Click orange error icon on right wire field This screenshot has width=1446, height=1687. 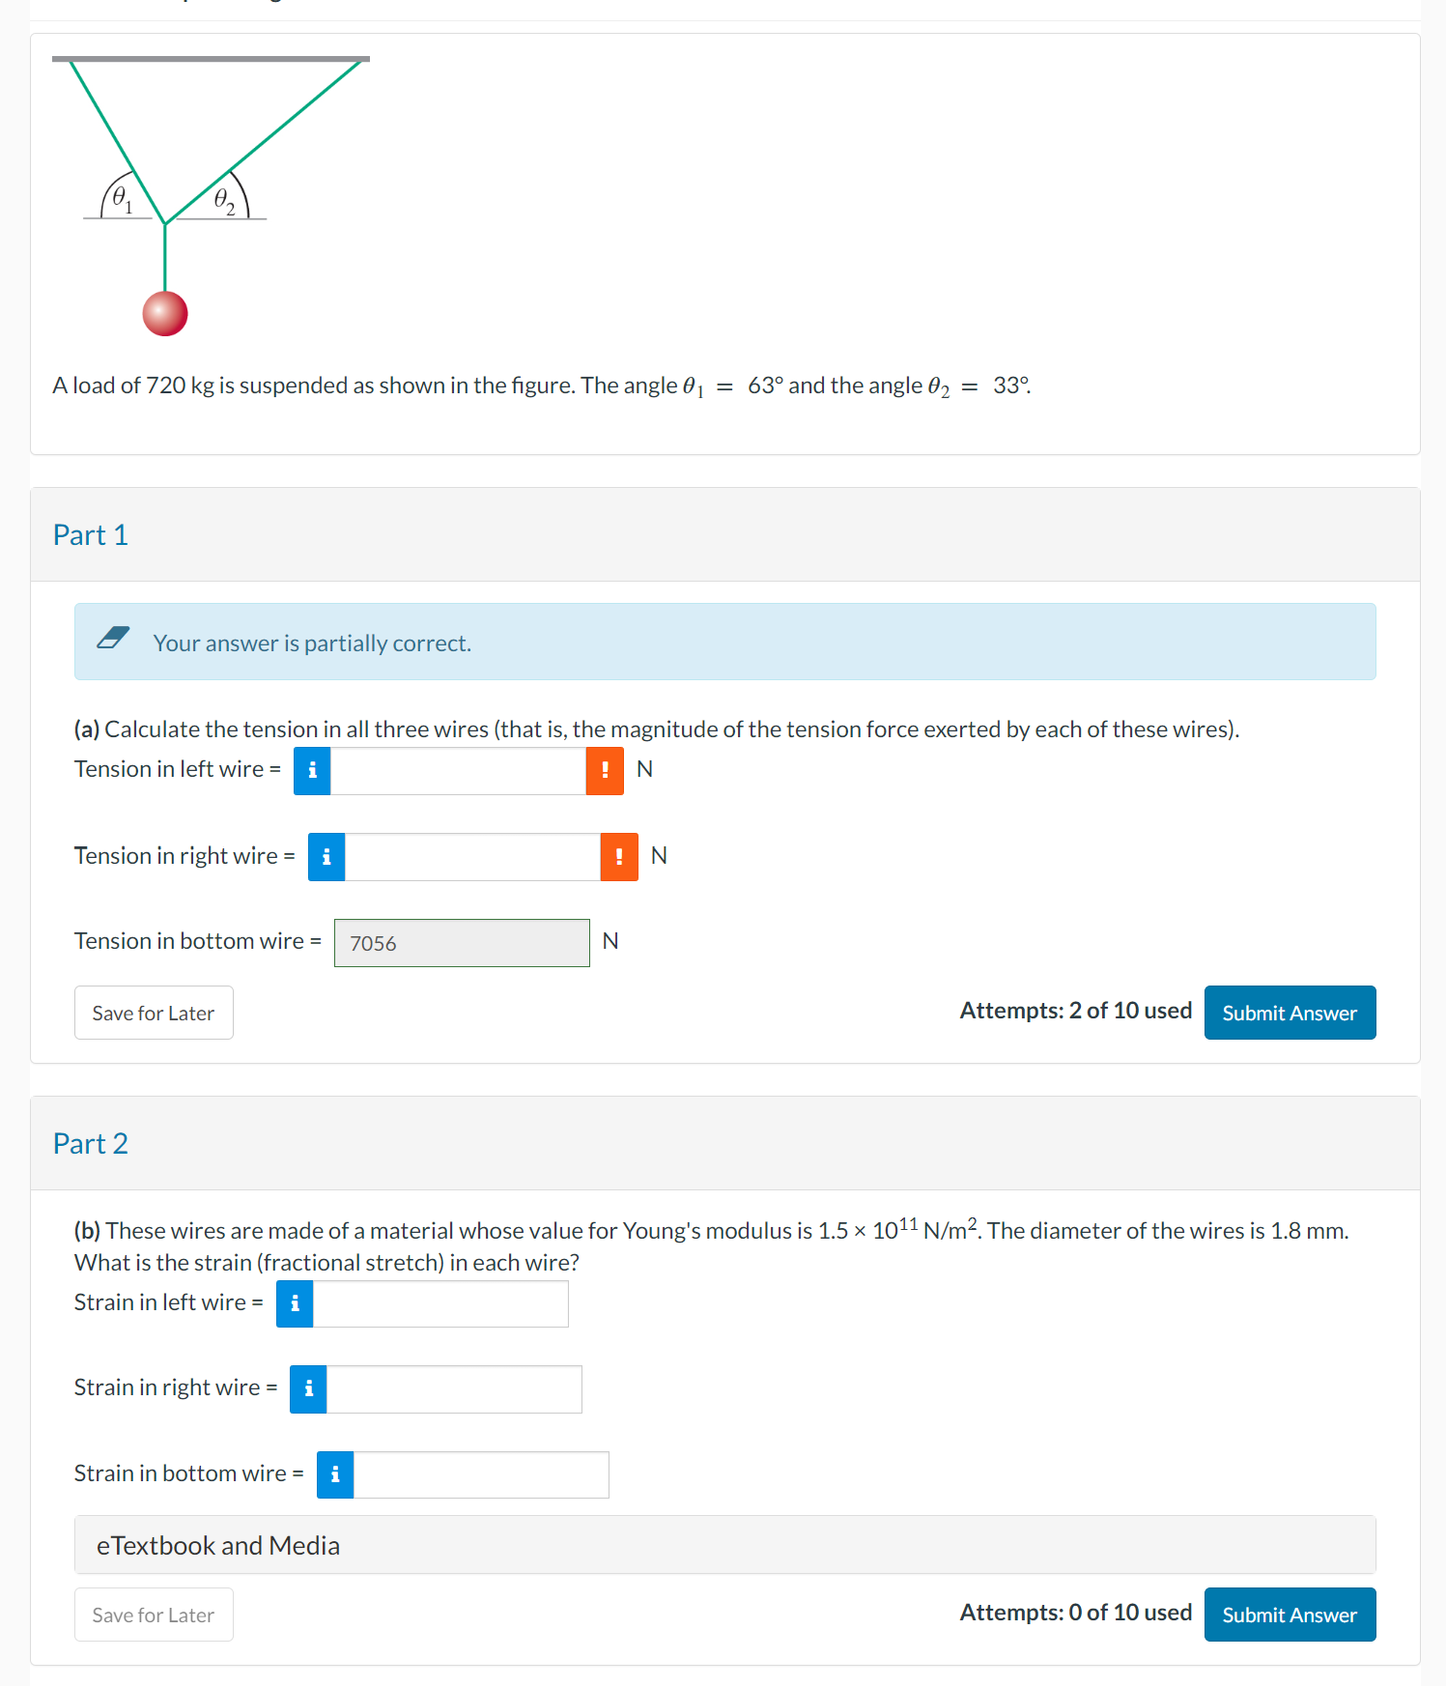(619, 857)
